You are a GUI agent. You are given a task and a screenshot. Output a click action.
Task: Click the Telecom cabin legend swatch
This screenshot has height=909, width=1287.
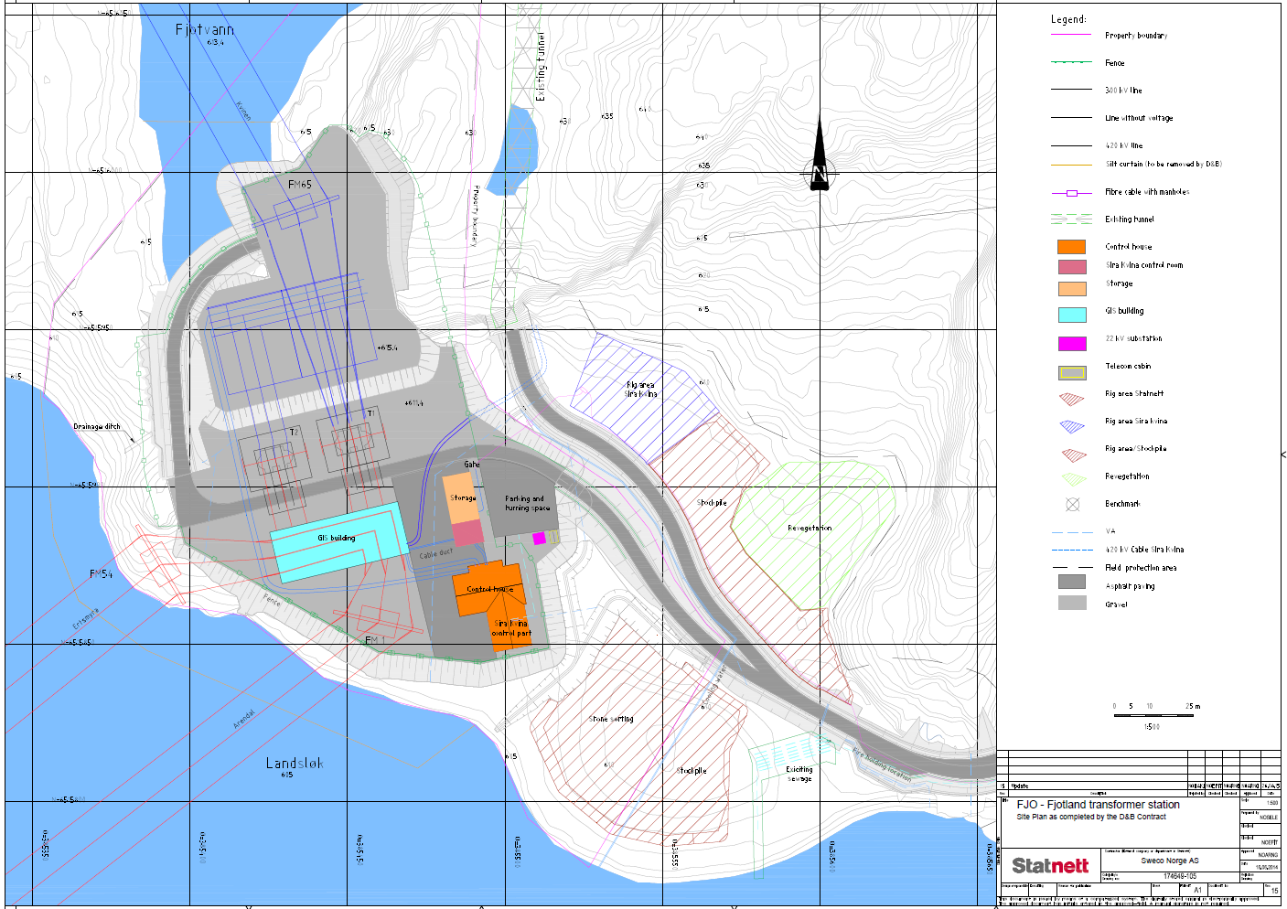click(1072, 372)
